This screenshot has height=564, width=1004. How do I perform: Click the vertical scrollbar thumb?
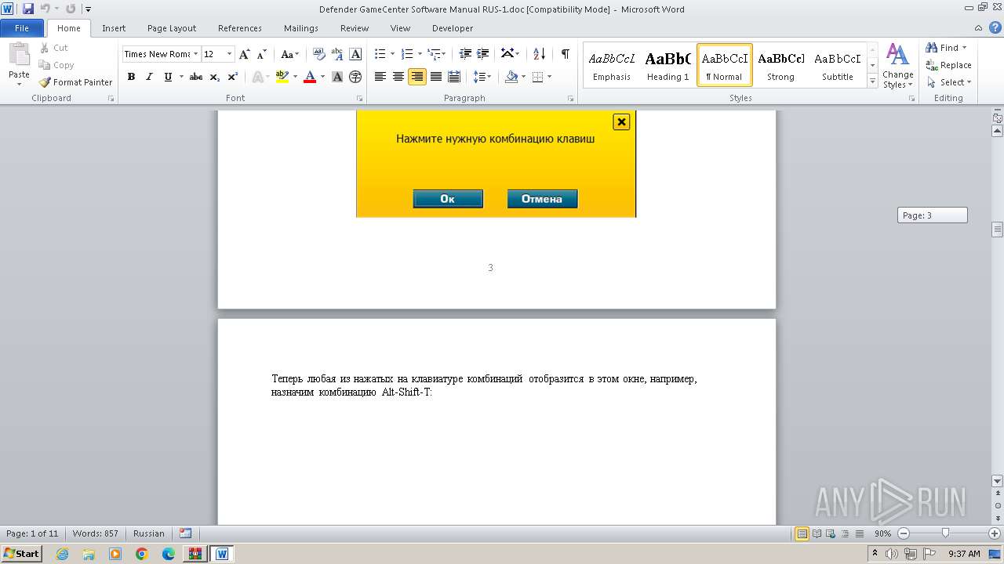point(997,230)
